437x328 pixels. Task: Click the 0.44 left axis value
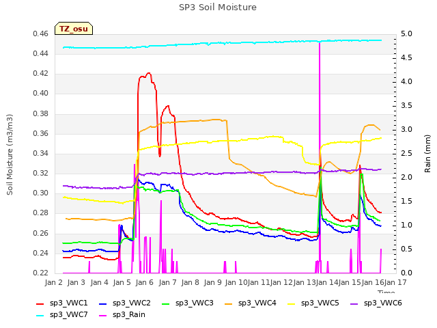41,53
